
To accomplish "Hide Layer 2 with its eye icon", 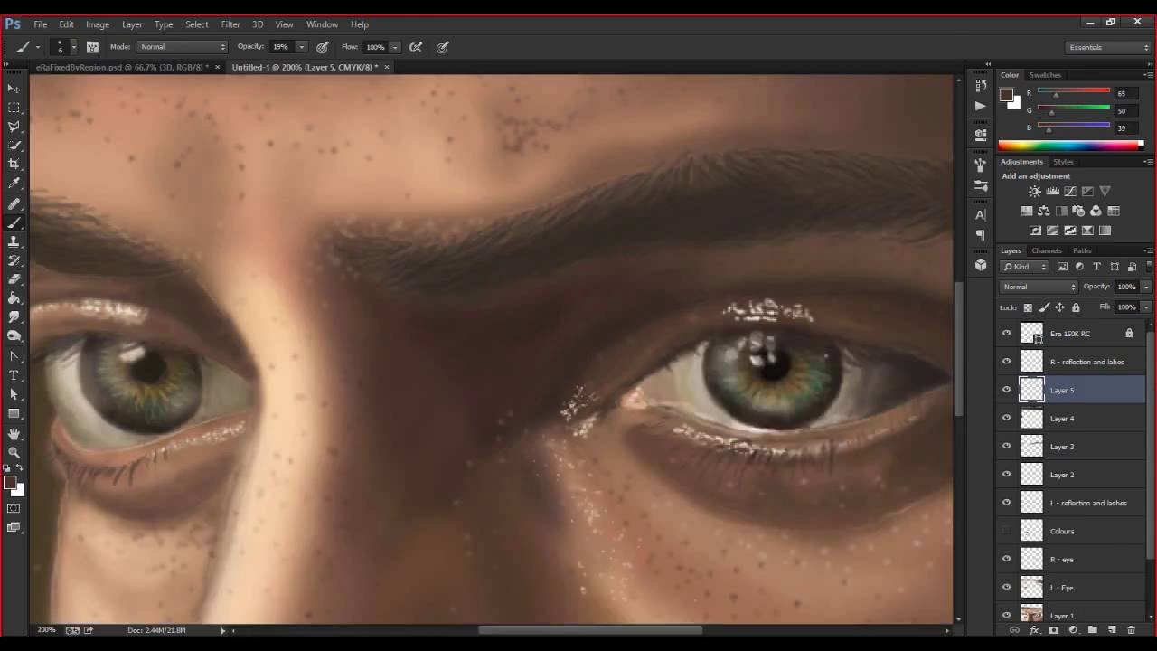I will [x=1007, y=475].
